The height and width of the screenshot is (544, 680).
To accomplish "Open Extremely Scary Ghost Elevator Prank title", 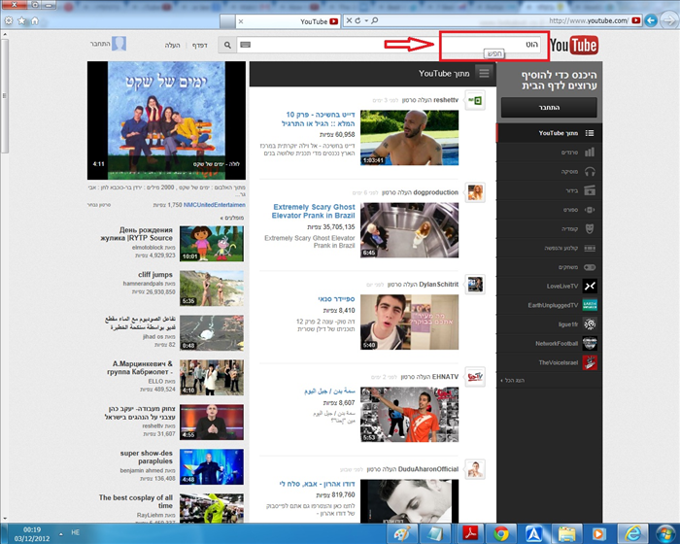I will (314, 211).
